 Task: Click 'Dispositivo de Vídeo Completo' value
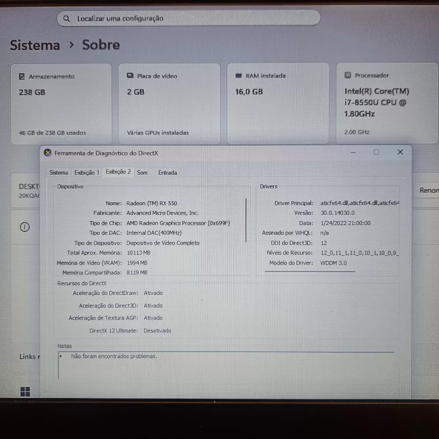coord(163,243)
